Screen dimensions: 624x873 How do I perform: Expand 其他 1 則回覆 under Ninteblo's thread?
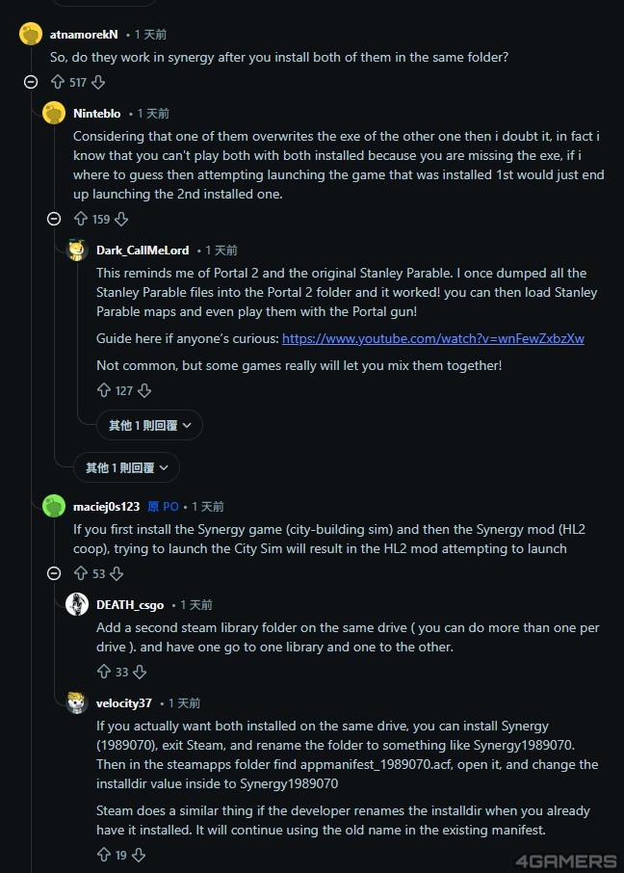coord(126,467)
